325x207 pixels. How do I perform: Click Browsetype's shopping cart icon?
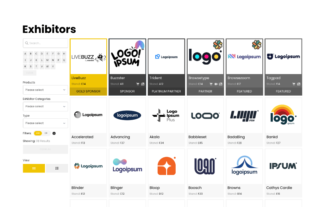tap(211, 84)
